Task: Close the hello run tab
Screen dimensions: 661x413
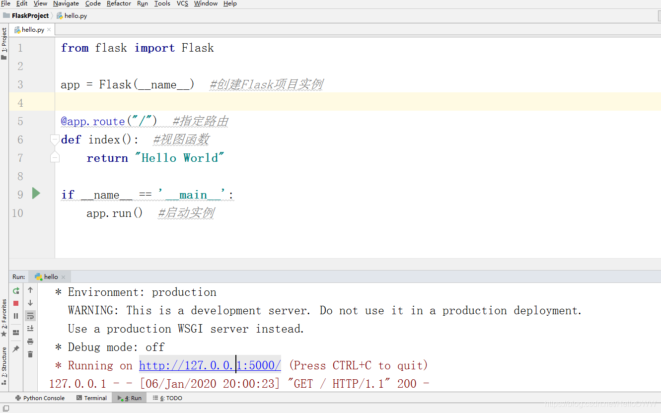Action: pyautogui.click(x=64, y=277)
